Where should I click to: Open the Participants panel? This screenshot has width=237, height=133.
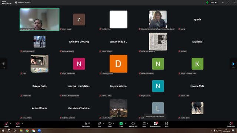click(x=86, y=125)
